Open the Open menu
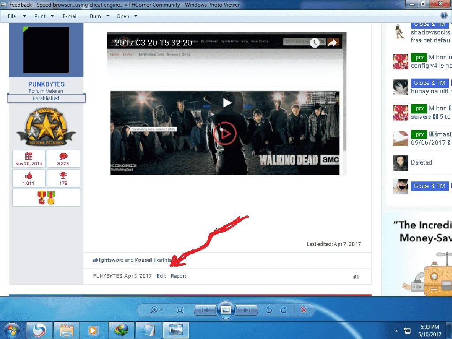The width and height of the screenshot is (452, 339). (123, 16)
